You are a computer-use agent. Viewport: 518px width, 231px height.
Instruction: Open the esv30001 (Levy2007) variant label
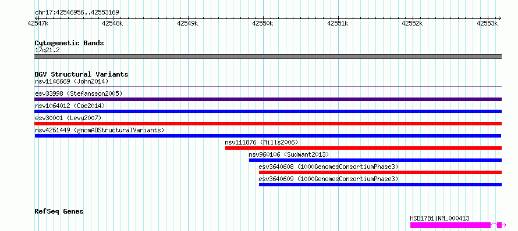[x=68, y=118]
